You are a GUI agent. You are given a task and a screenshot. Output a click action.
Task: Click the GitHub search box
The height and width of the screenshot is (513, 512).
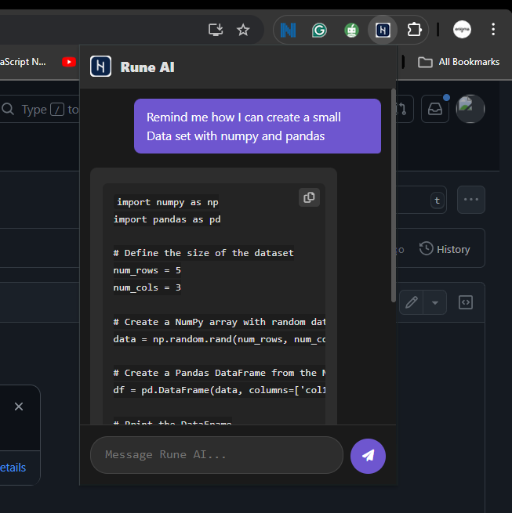pyautogui.click(x=40, y=110)
